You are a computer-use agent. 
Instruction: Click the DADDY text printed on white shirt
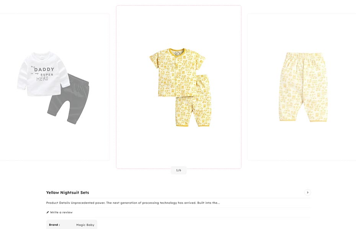click(x=44, y=69)
